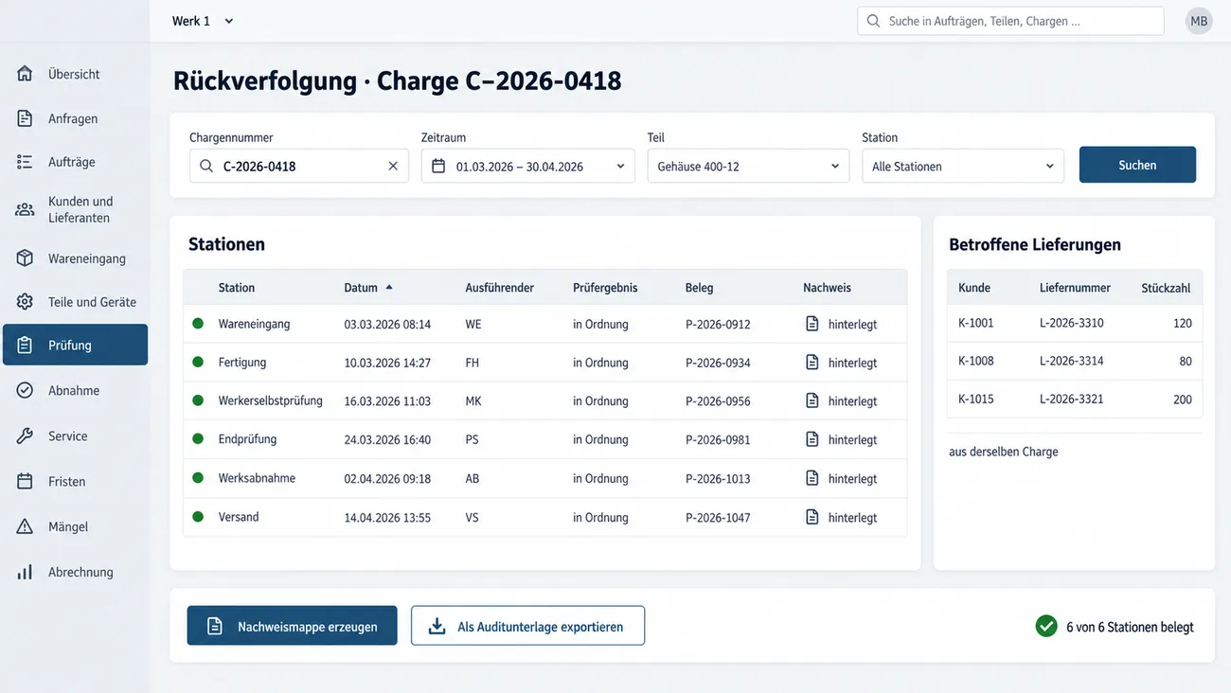Sort by the Datum column header
The image size is (1231, 693).
click(368, 288)
